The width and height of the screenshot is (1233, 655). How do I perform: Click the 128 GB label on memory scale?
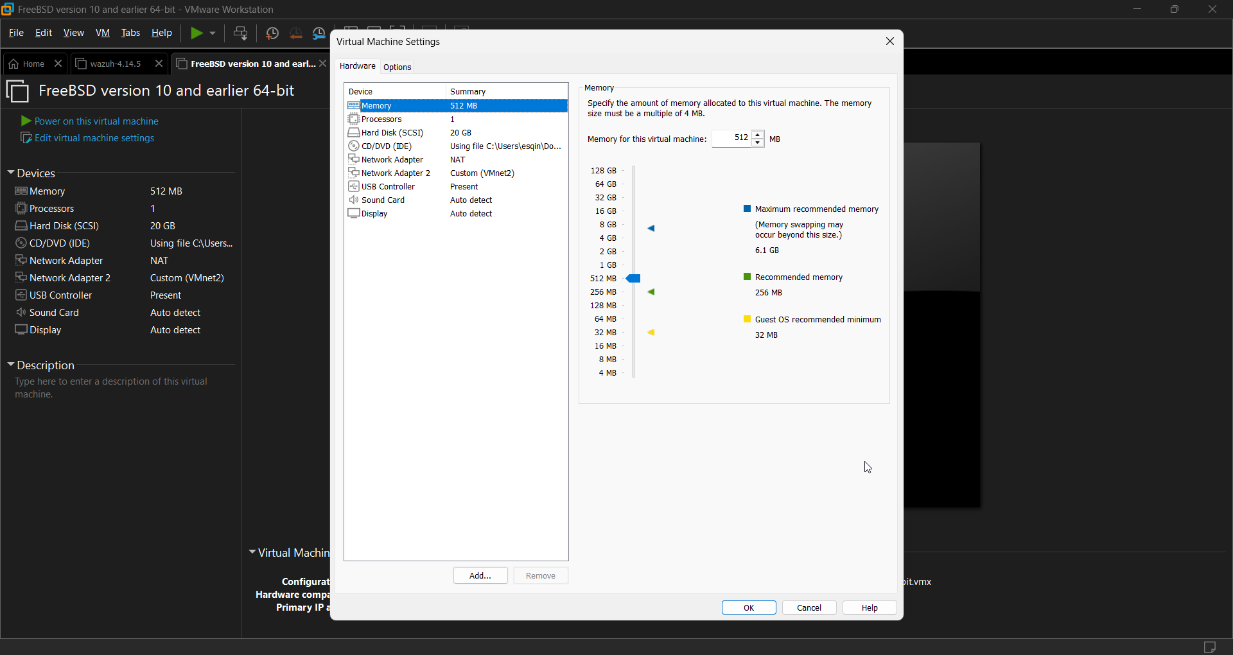coord(604,171)
